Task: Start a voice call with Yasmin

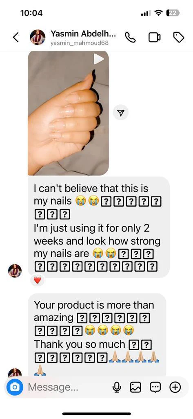Action: (x=130, y=37)
